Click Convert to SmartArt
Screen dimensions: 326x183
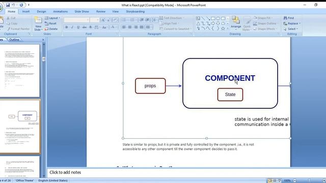[175, 29]
